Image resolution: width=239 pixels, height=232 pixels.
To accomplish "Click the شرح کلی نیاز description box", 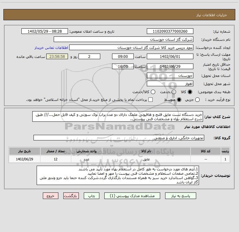I will (118, 117).
